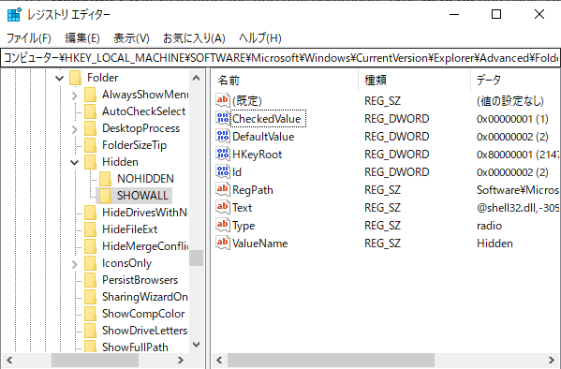The image size is (561, 369).
Task: Click the 0x80000001 data value
Action: click(x=518, y=155)
